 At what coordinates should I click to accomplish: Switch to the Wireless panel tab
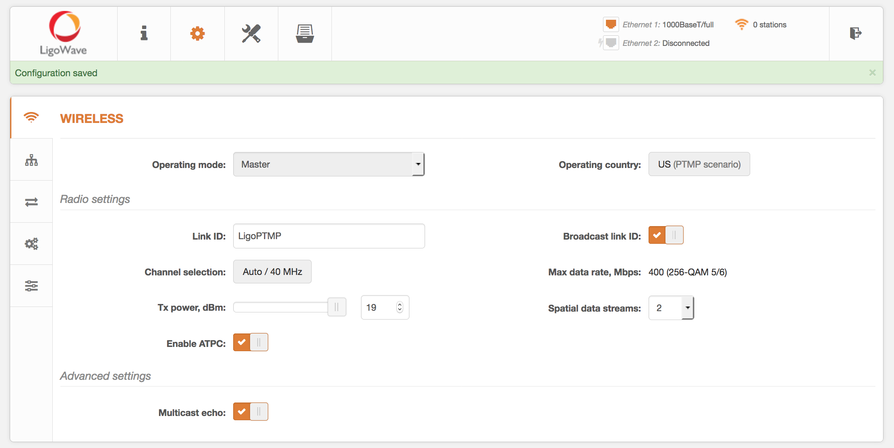click(31, 117)
